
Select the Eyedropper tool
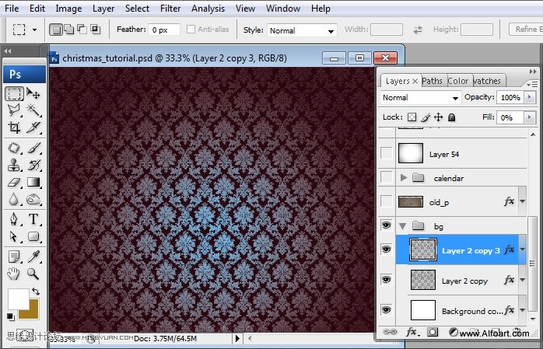[x=33, y=257]
